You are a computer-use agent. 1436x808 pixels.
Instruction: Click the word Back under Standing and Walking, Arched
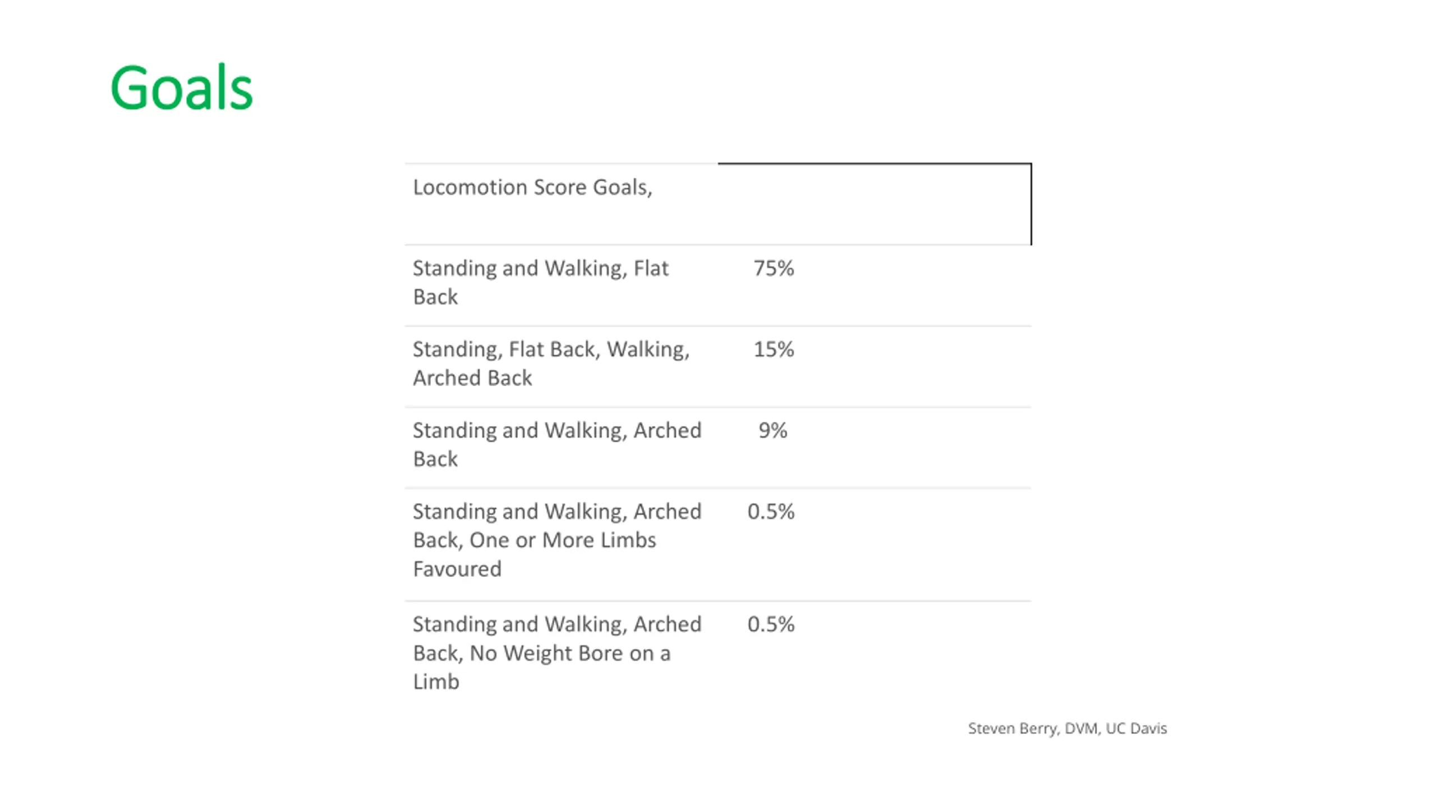(435, 459)
